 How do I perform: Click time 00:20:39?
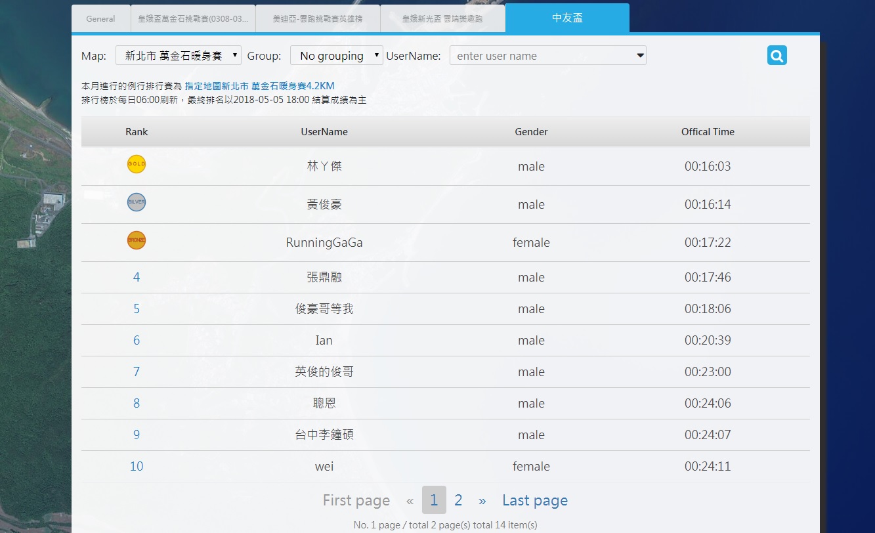(x=708, y=340)
